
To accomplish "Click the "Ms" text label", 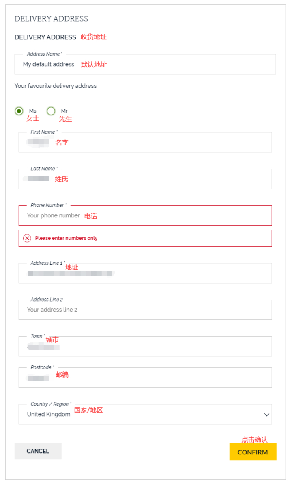I will (32, 111).
